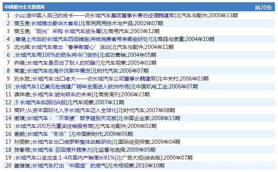Viewport: 278px width, 172px height.
Task: Click author name 小山 in row 1
Action: tap(19, 15)
